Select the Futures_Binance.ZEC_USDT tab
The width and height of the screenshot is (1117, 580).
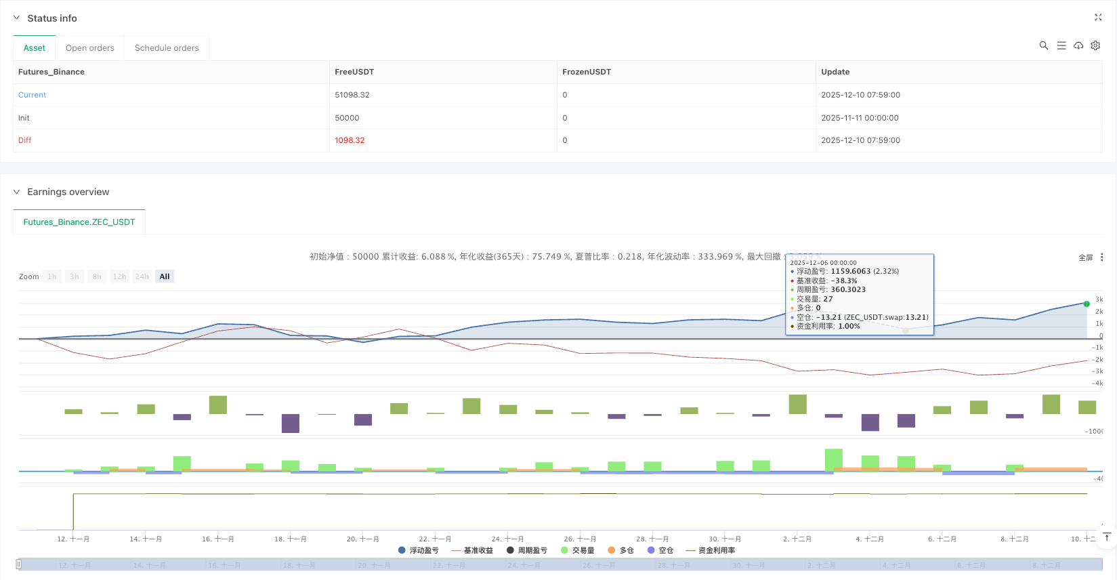point(79,222)
